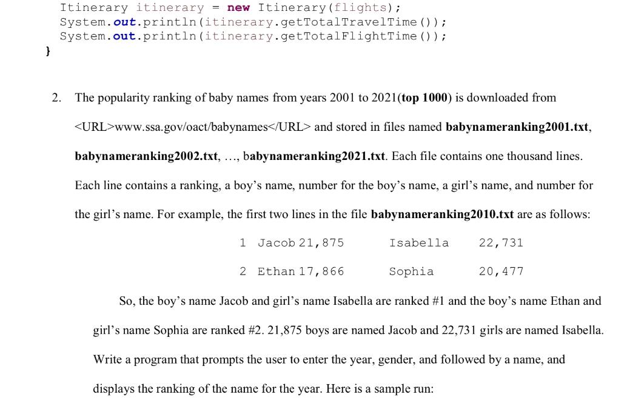
Task: Click the code line 'Itinerary itinerary = new Itinerary(flights);'
Action: (x=230, y=8)
